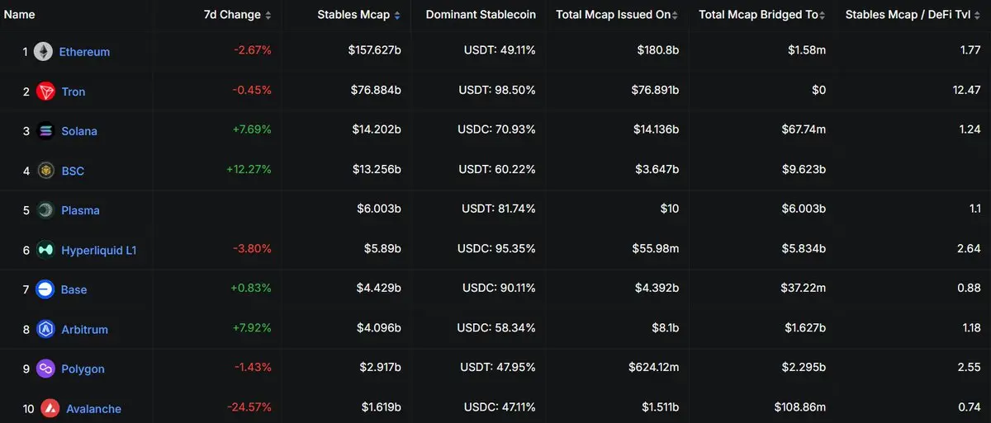
Task: Click the Base chain logo icon
Action: (x=45, y=289)
